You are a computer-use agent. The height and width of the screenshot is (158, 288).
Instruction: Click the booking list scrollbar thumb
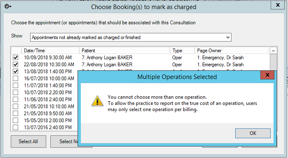click(x=273, y=62)
